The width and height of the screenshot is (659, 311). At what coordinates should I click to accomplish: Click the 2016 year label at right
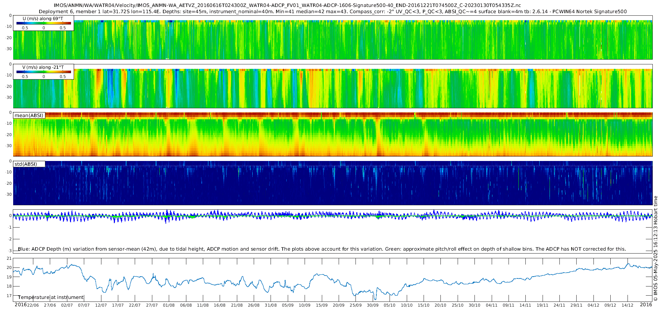pyautogui.click(x=646, y=305)
